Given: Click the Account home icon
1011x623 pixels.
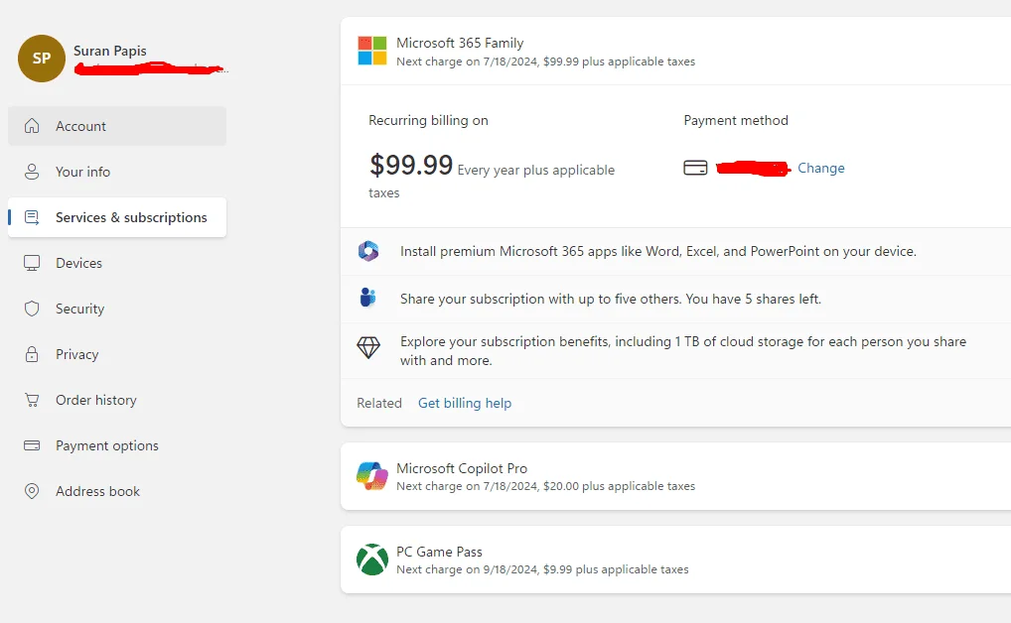Looking at the screenshot, I should click(x=32, y=126).
